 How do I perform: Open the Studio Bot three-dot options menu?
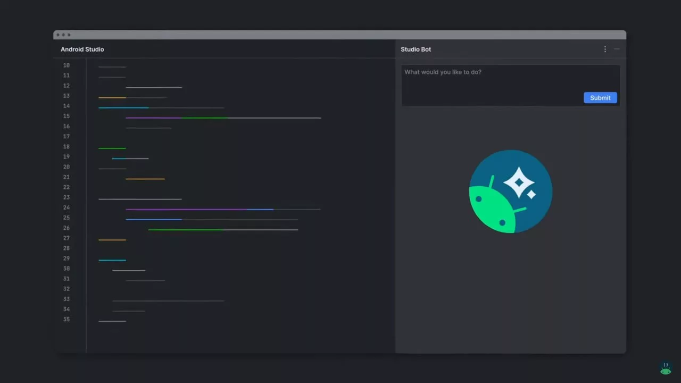tap(605, 49)
